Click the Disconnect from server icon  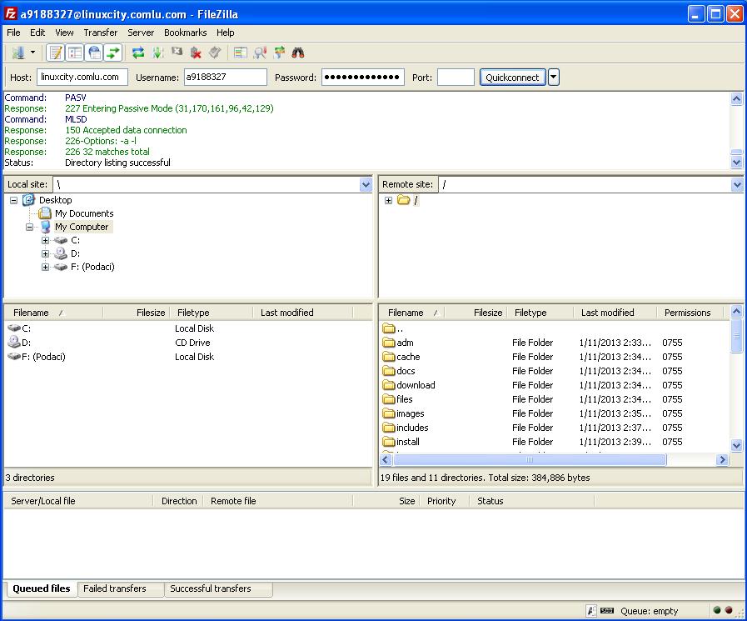coord(196,53)
